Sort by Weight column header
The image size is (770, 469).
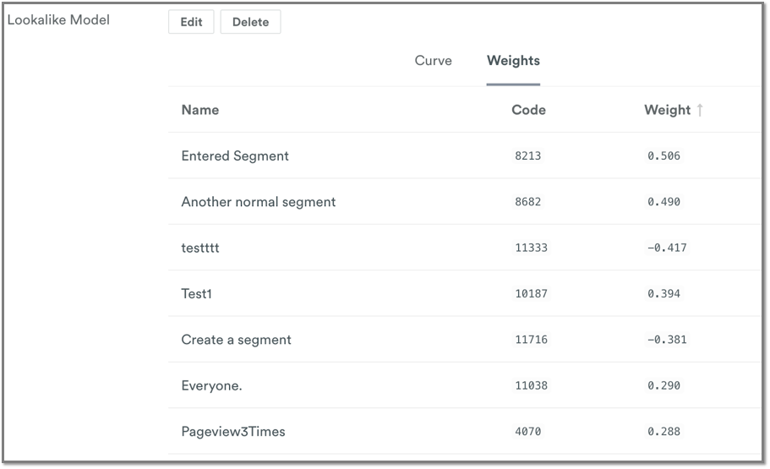[668, 110]
